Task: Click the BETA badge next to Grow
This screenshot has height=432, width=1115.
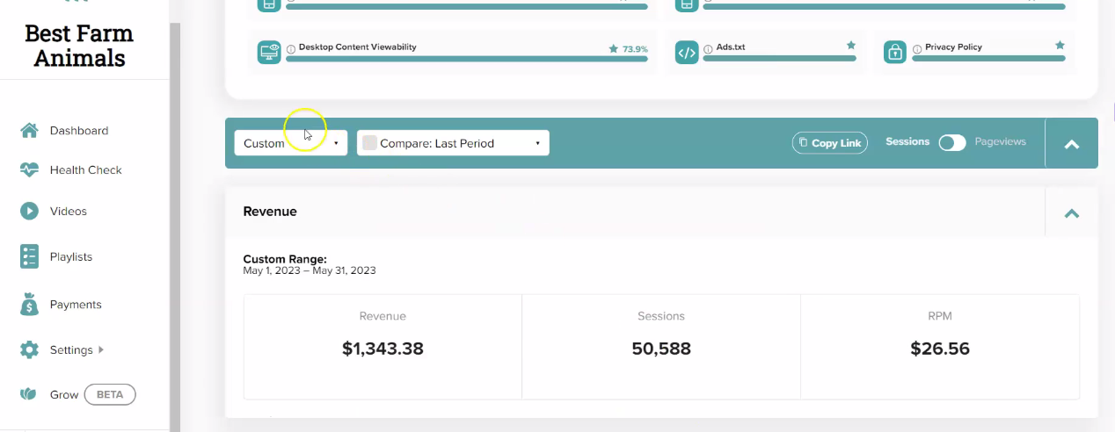Action: (x=110, y=394)
